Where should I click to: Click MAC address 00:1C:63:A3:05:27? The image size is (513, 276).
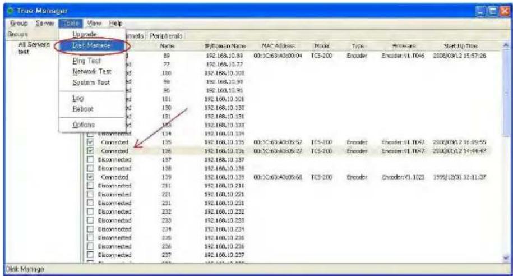click(278, 151)
